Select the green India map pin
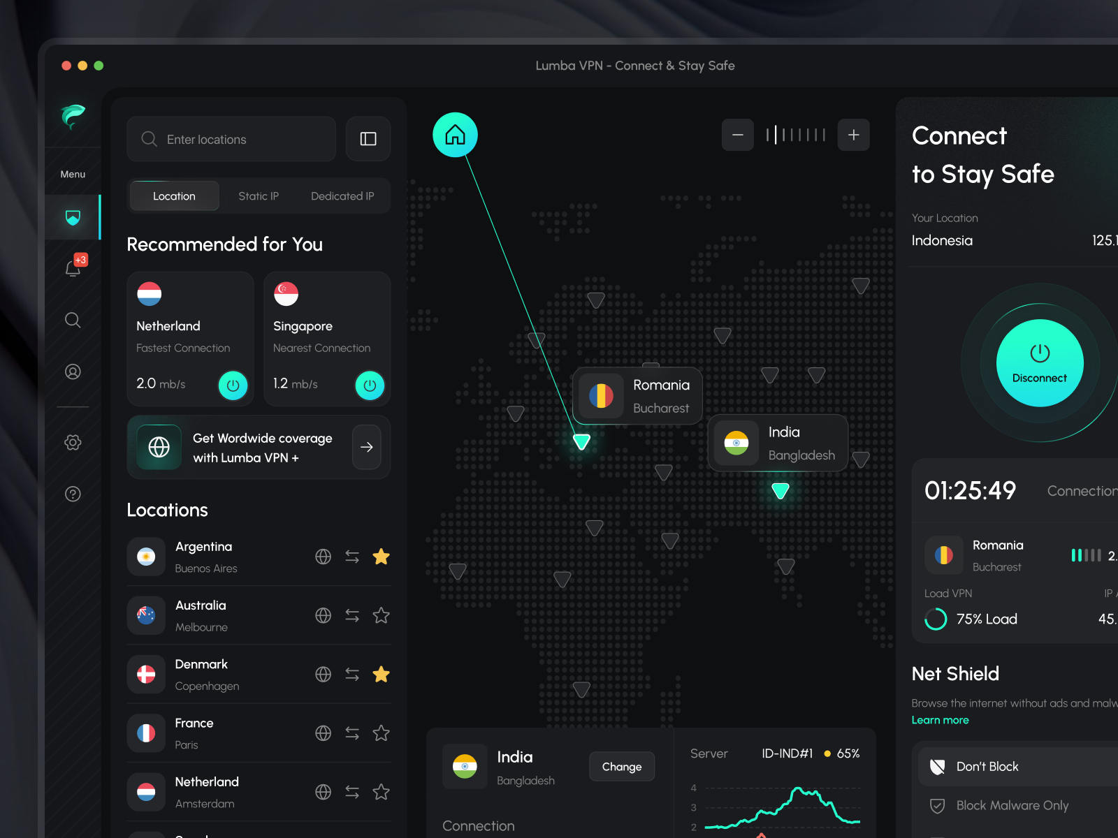The height and width of the screenshot is (838, 1118). point(781,490)
